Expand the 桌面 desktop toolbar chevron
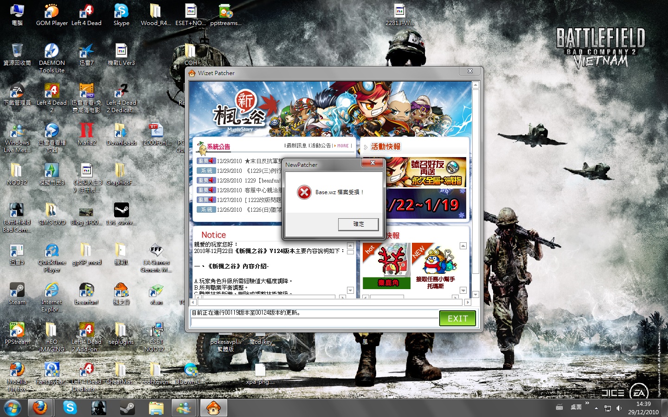668x417 pixels. tap(587, 404)
